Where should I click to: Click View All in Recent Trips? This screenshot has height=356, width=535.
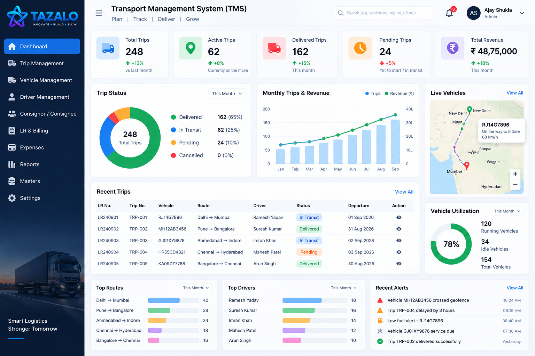point(404,192)
